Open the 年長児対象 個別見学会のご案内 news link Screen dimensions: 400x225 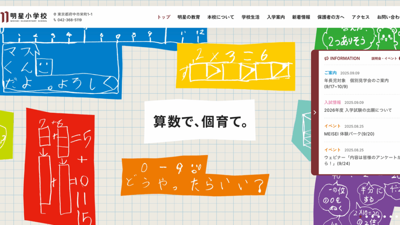356,80
